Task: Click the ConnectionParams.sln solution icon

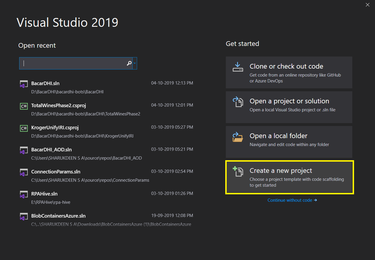Action: [x=24, y=172]
